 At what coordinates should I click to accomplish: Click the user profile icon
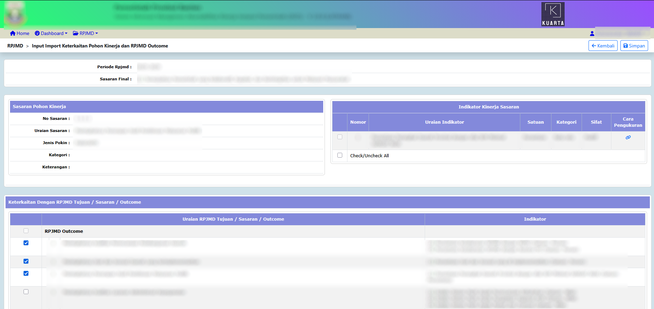coord(592,34)
